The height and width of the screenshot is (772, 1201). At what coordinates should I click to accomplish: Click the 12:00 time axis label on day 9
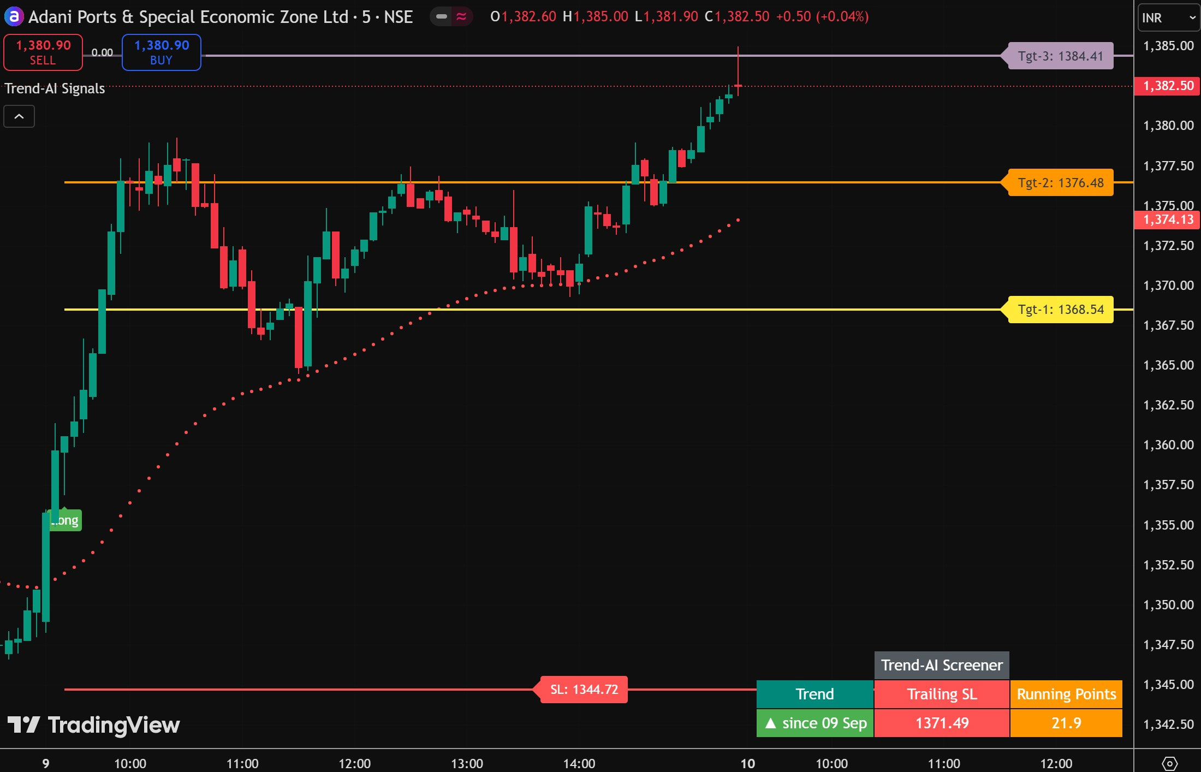(354, 763)
